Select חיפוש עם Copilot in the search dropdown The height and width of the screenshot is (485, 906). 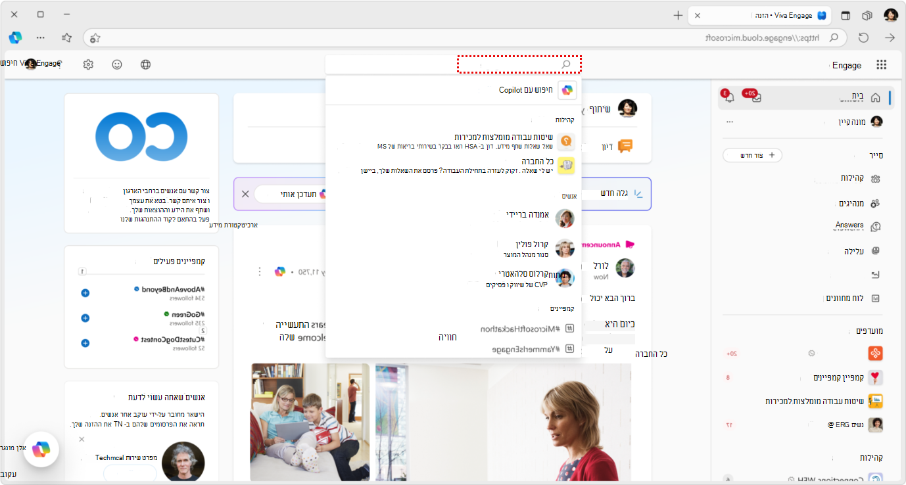453,90
